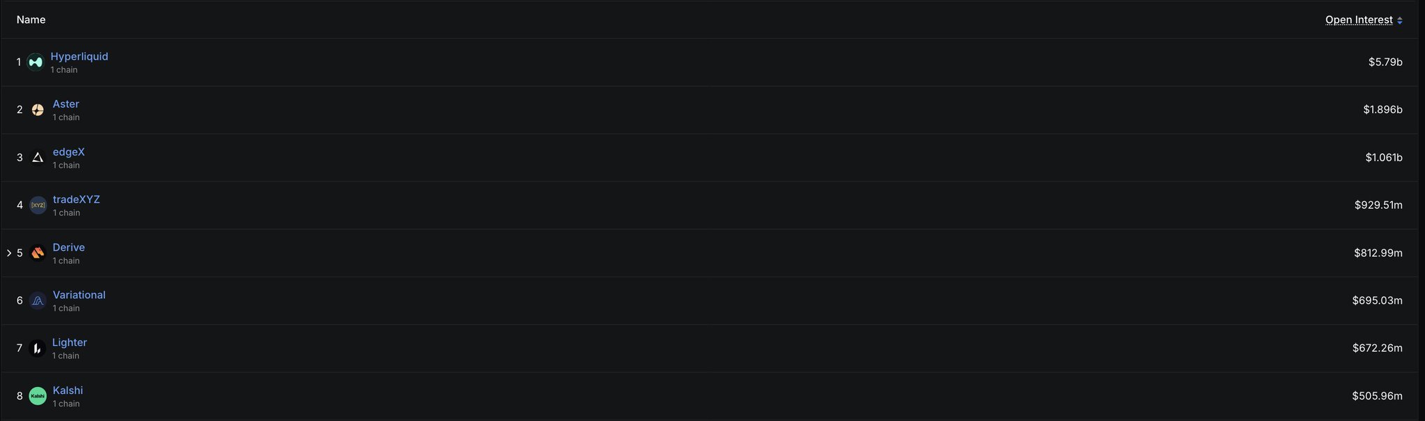The height and width of the screenshot is (421, 1425).
Task: Open the Kalshi protocol link
Action: tap(67, 390)
